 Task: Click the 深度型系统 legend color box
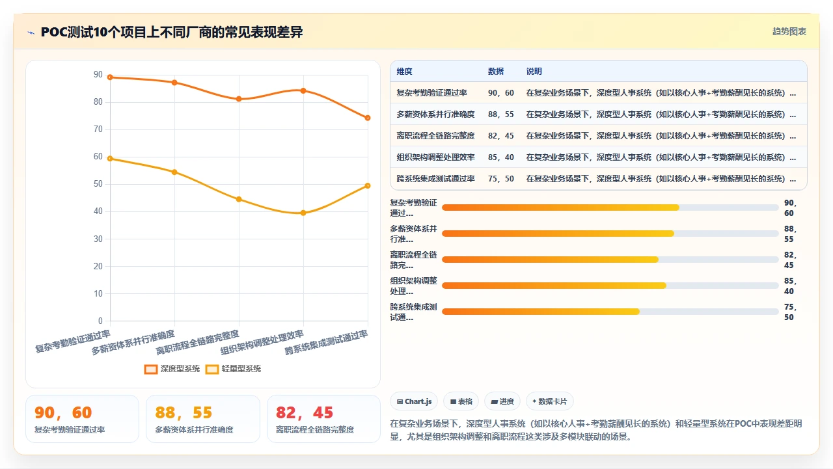coord(151,369)
